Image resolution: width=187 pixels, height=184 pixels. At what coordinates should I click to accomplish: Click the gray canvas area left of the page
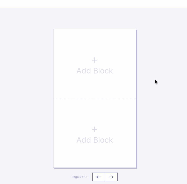coord(26,98)
